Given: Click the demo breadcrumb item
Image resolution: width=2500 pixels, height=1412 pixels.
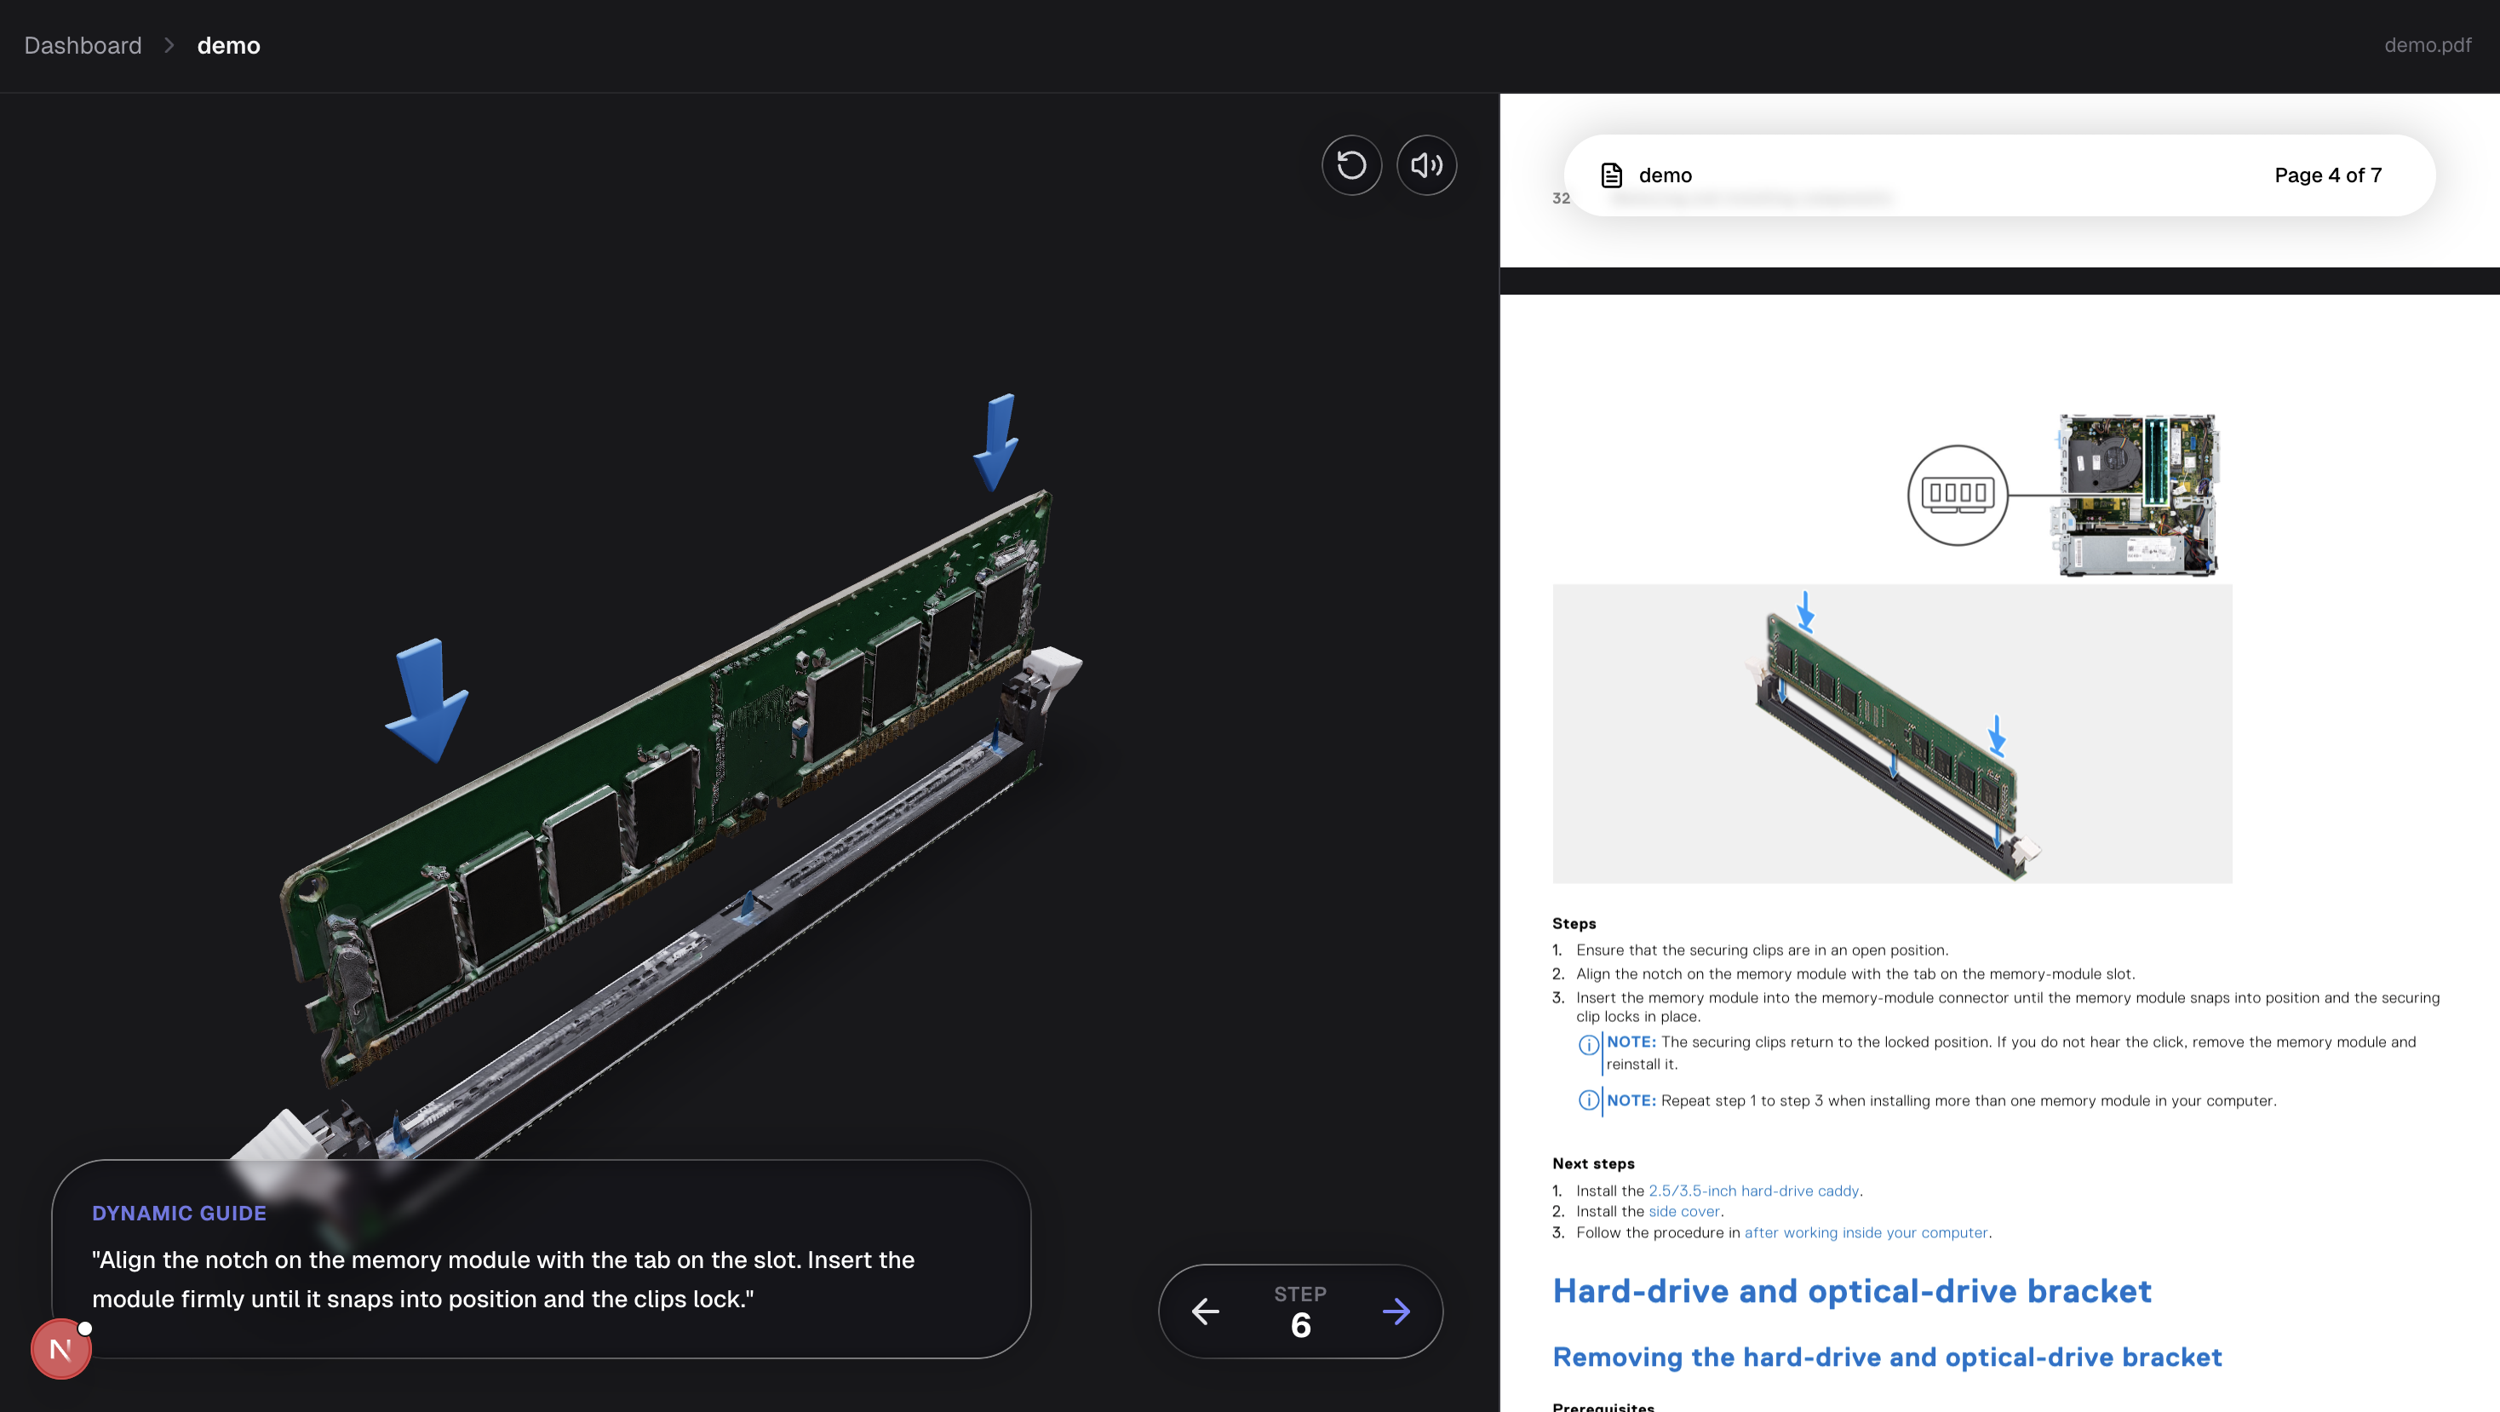Looking at the screenshot, I should tap(228, 46).
